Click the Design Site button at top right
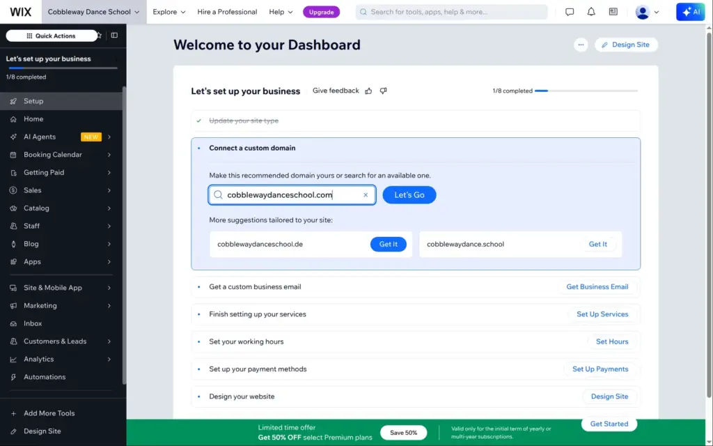The image size is (713, 446). tap(626, 45)
